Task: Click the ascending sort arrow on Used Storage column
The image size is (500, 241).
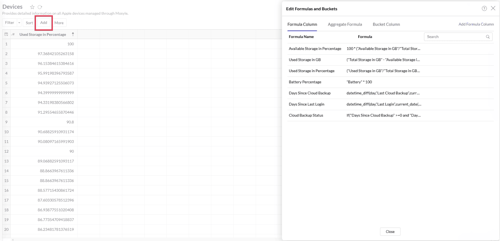Action: coord(73,34)
